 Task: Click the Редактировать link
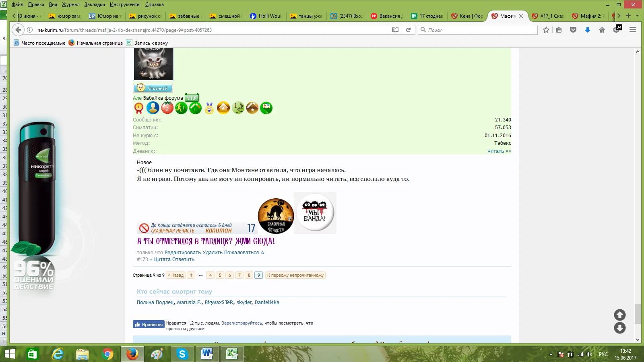pyautogui.click(x=183, y=253)
